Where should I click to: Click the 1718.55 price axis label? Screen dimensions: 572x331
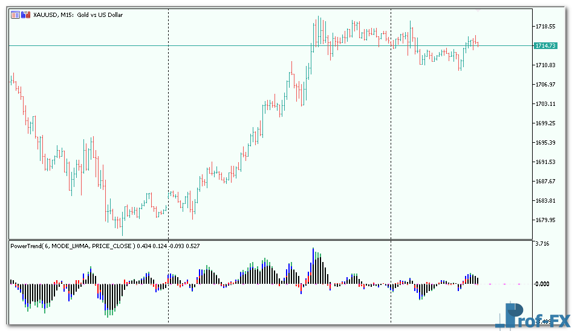pos(545,27)
